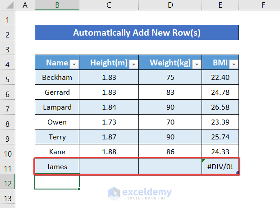Select the cell containing Gerrard
280x208 pixels.
point(57,92)
